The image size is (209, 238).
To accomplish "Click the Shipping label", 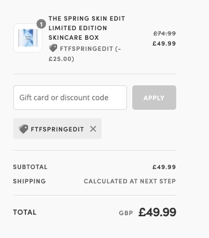I will click(30, 181).
